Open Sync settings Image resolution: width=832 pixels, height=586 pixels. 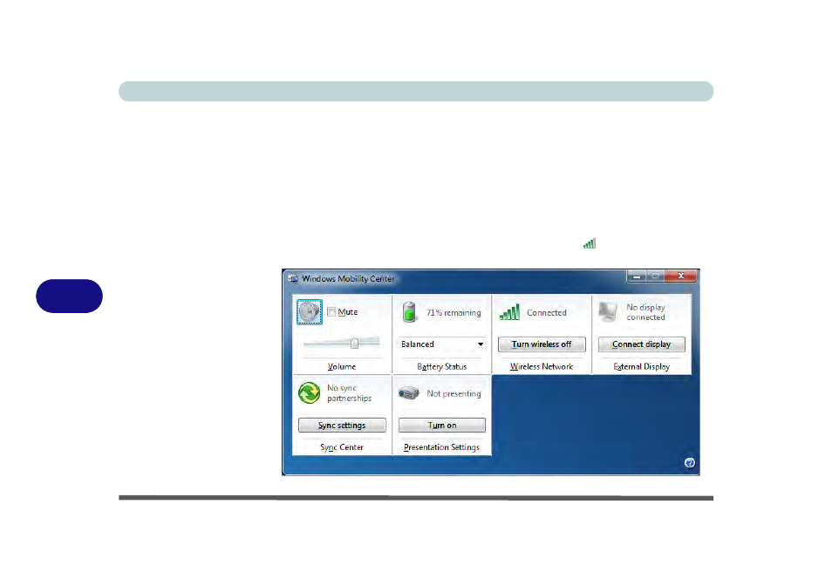coord(342,426)
